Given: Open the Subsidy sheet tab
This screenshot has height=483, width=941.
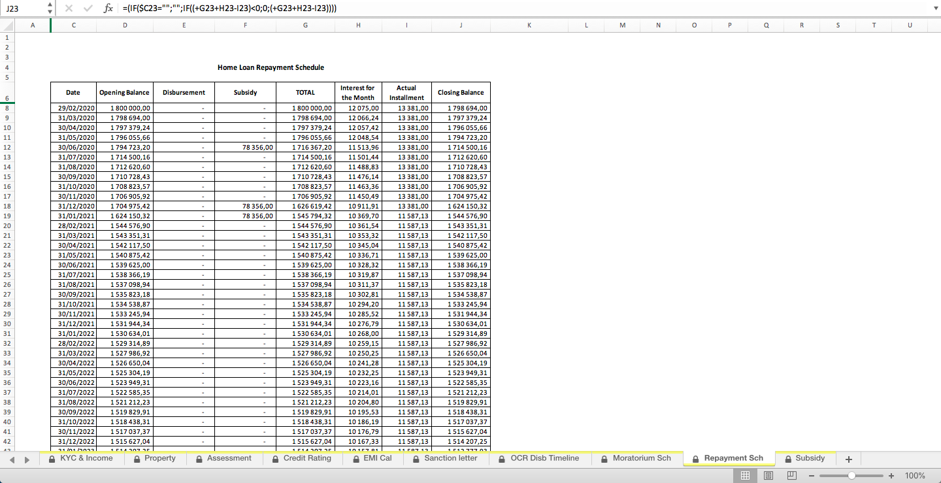Looking at the screenshot, I should (804, 459).
